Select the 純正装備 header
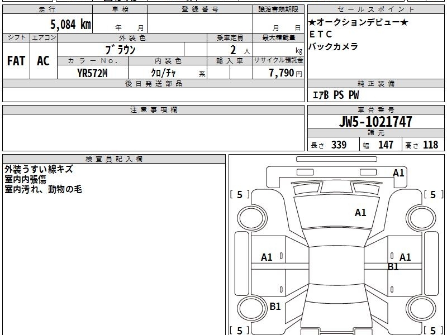Viewport: 447px width, 335px height. [x=375, y=83]
